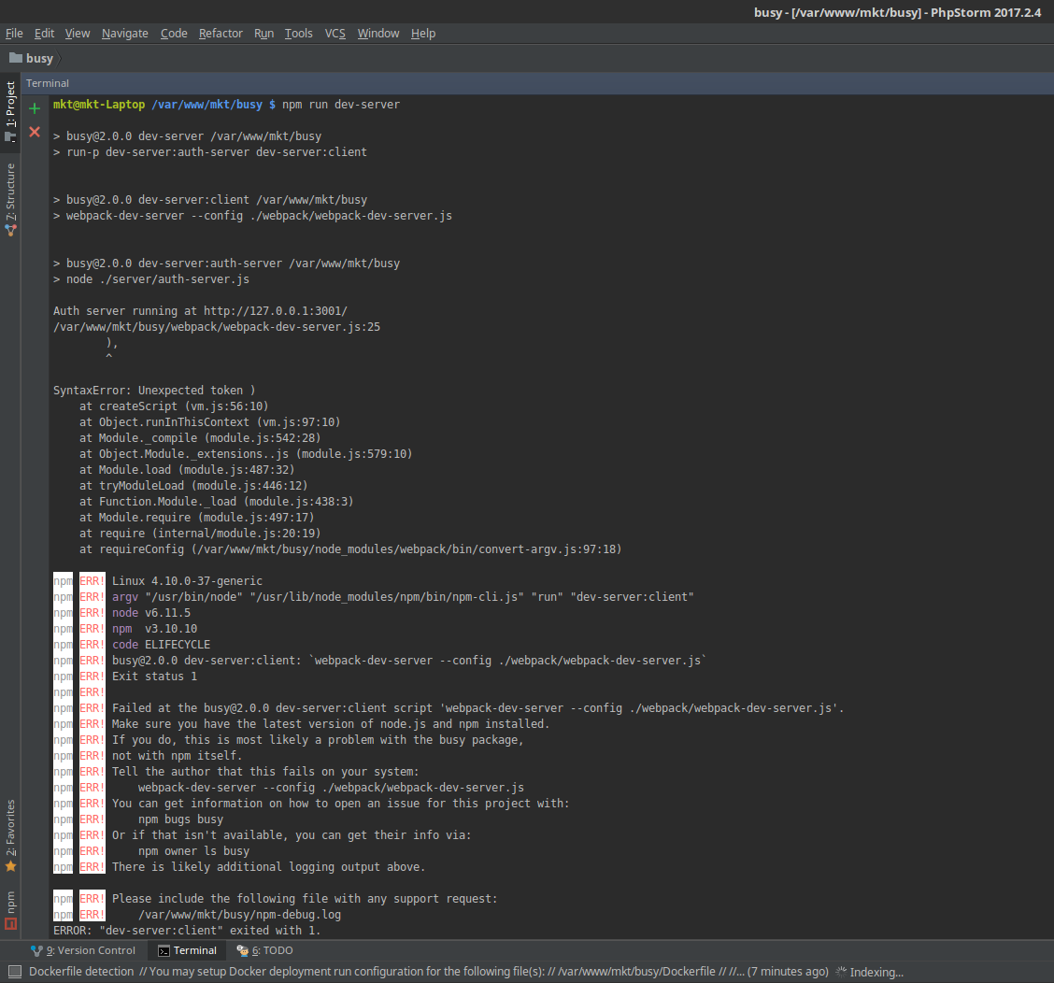Open the Run menu
Image resolution: width=1054 pixels, height=983 pixels.
click(263, 33)
